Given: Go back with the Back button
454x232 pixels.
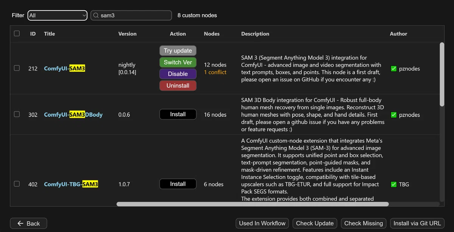Looking at the screenshot, I should tap(28, 223).
